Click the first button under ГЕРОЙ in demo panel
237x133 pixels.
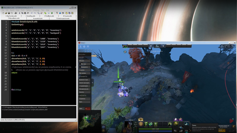[84, 61]
